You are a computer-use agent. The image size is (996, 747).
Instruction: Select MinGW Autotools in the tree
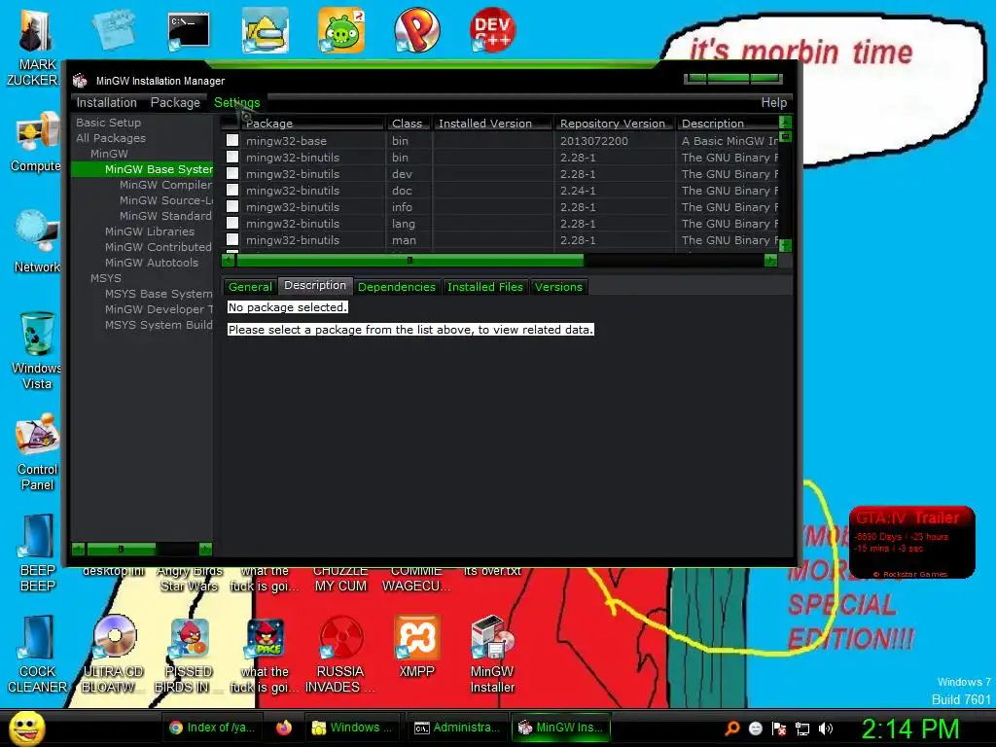click(x=152, y=263)
